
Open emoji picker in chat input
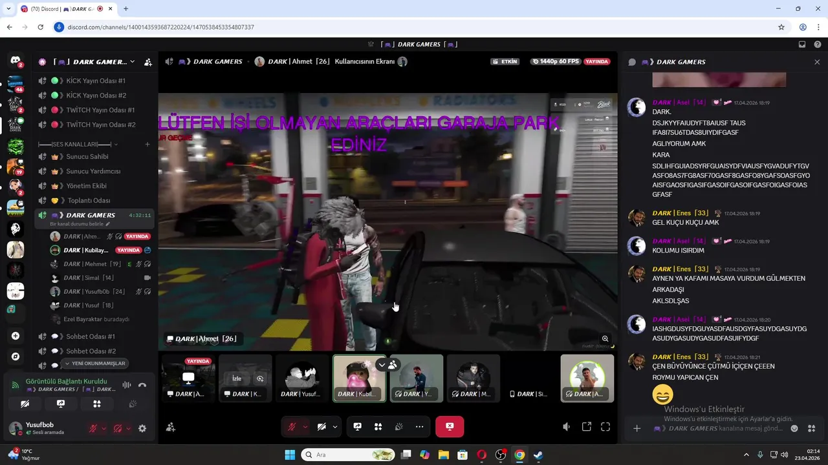coord(794,428)
